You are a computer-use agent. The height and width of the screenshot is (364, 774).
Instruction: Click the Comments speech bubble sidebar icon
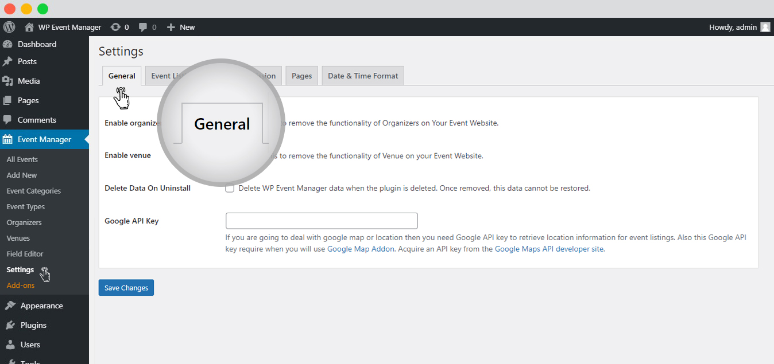[x=7, y=120]
